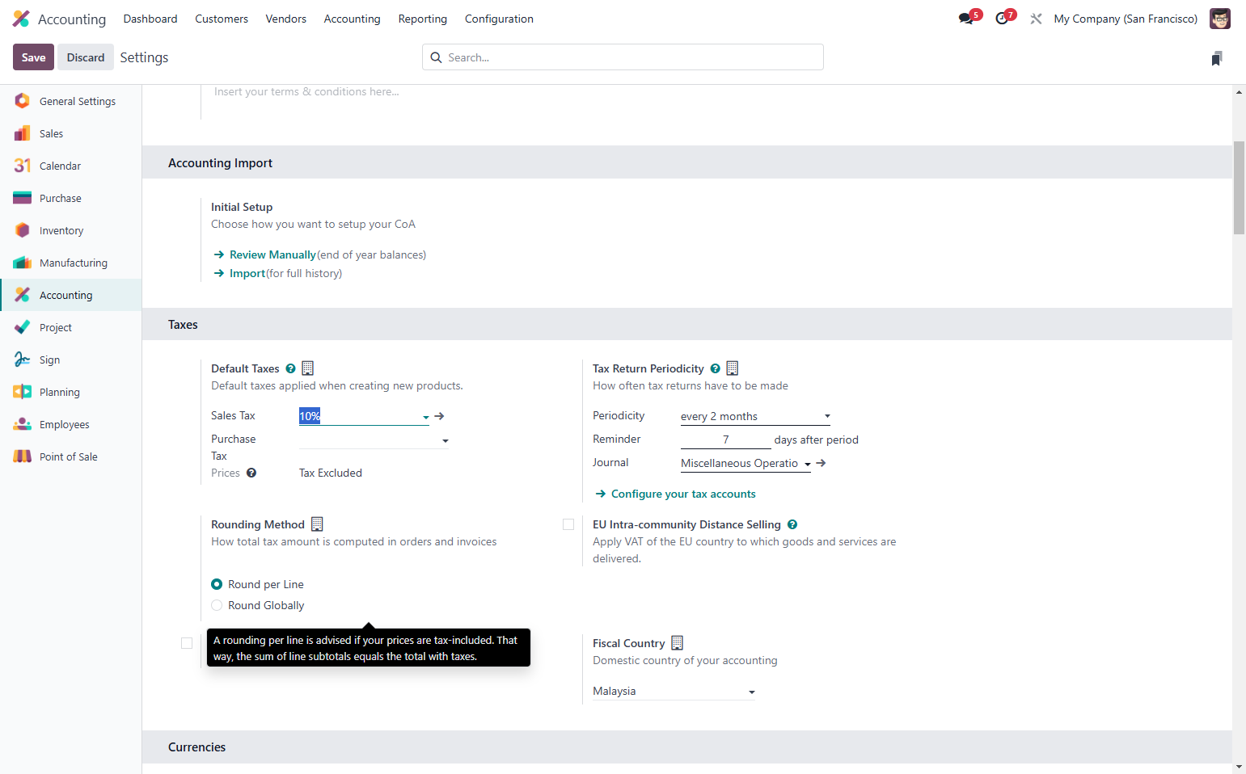Click scrollbar up arrow
Viewport: 1246px width, 774px height.
pos(1239,92)
